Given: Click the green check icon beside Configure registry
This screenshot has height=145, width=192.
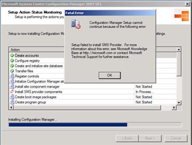Looking at the screenshot, I should pos(12,61).
